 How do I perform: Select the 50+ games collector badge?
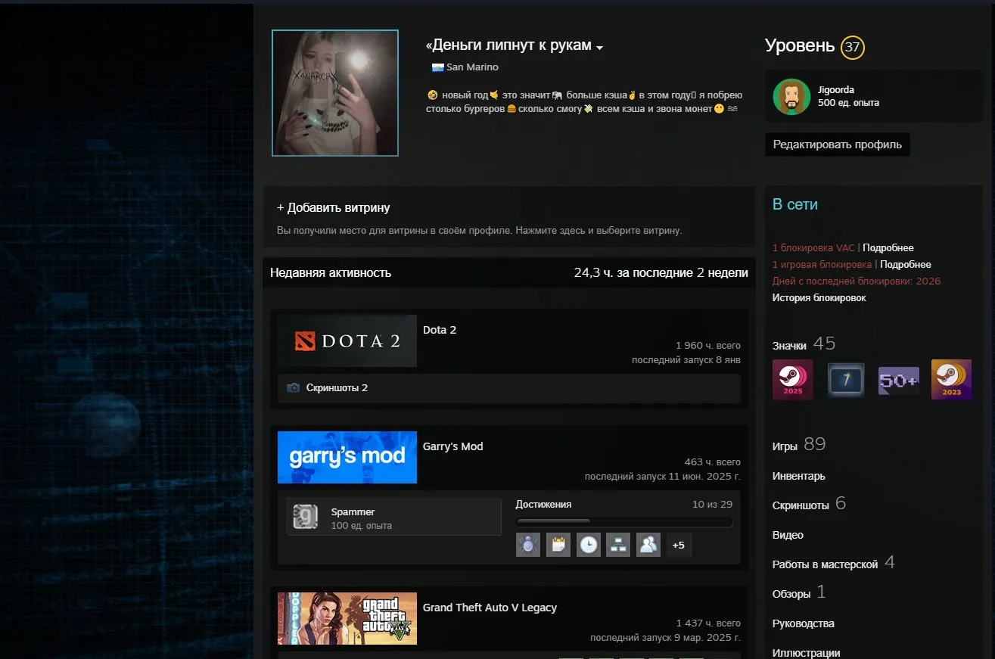coord(898,380)
